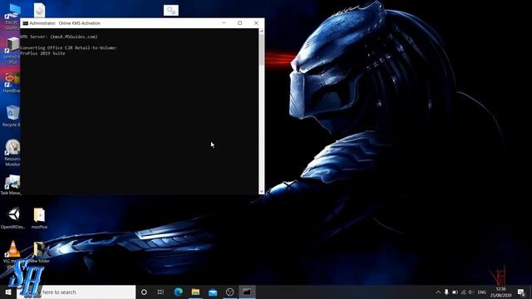Select the Resource Monitor desktop icon

(x=12, y=153)
